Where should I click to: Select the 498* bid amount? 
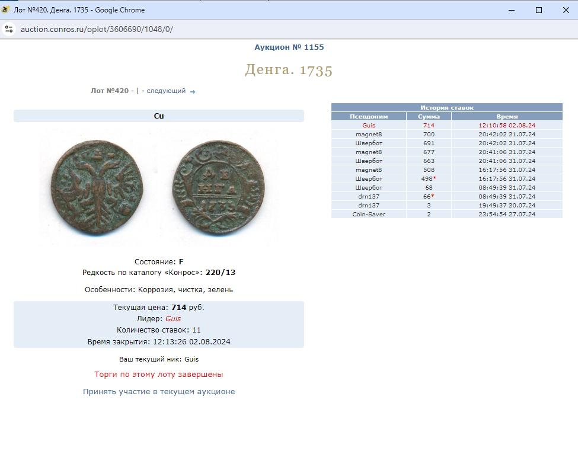point(429,179)
